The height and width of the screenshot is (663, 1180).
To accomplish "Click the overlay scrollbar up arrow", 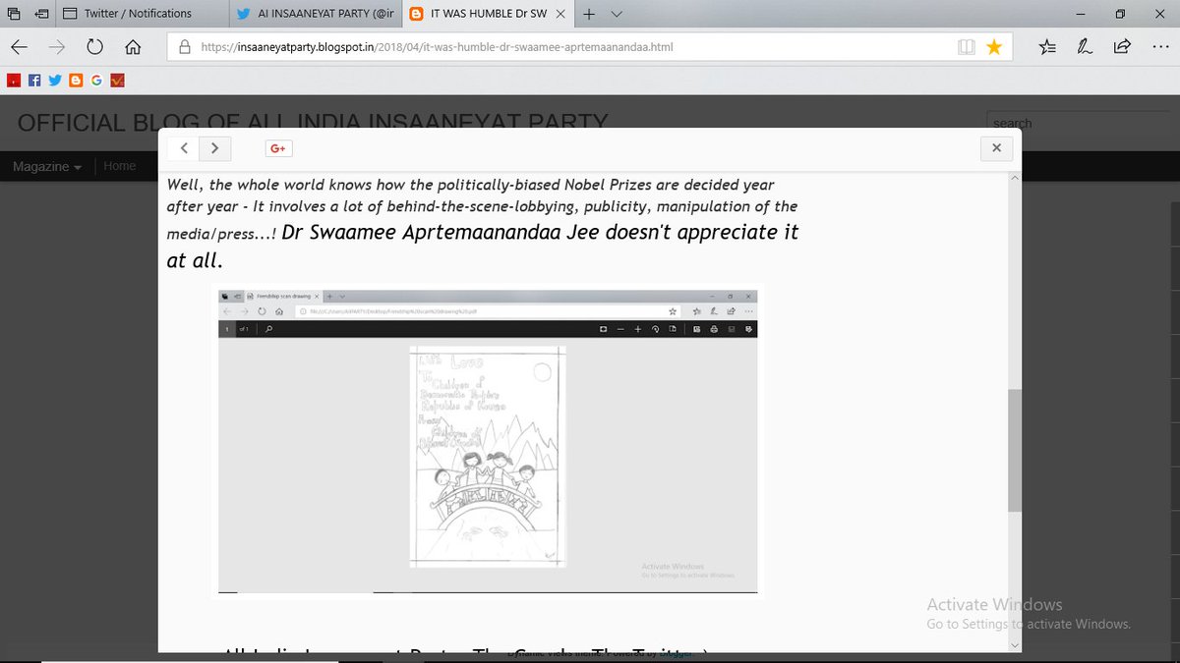I will tap(1015, 179).
